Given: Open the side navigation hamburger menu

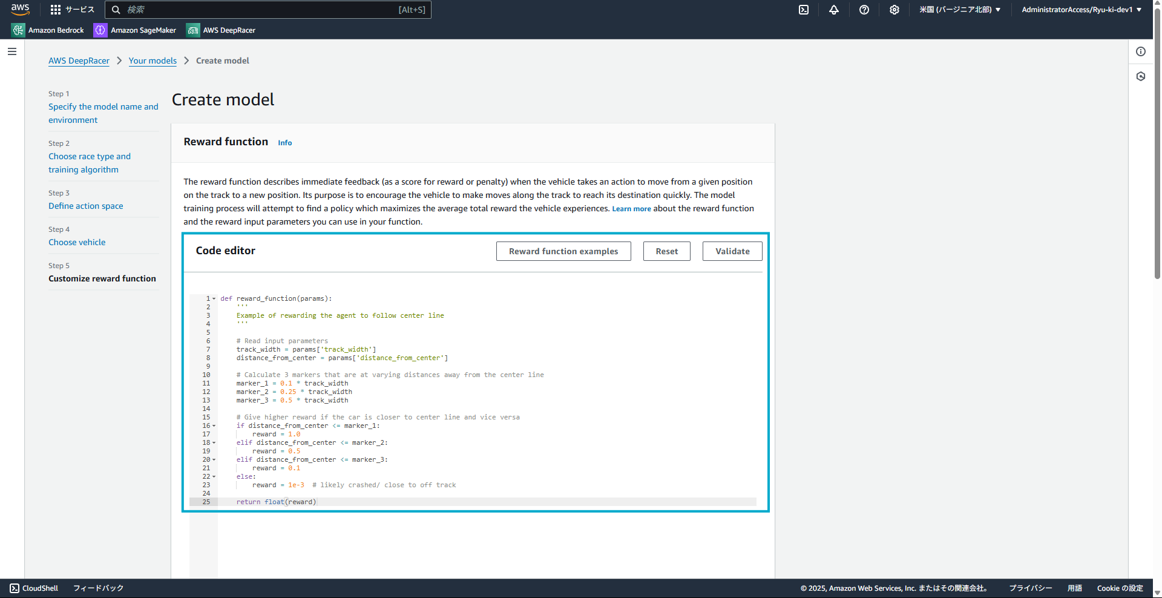Looking at the screenshot, I should pos(12,51).
